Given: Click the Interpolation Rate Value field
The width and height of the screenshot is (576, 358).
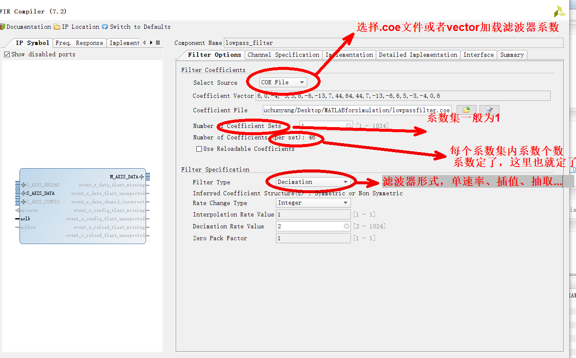Looking at the screenshot, I should pos(313,214).
